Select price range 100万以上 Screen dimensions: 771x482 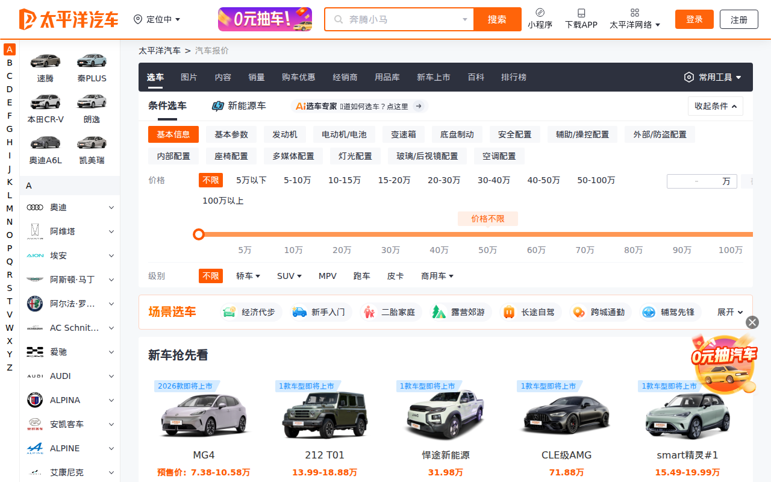(223, 201)
